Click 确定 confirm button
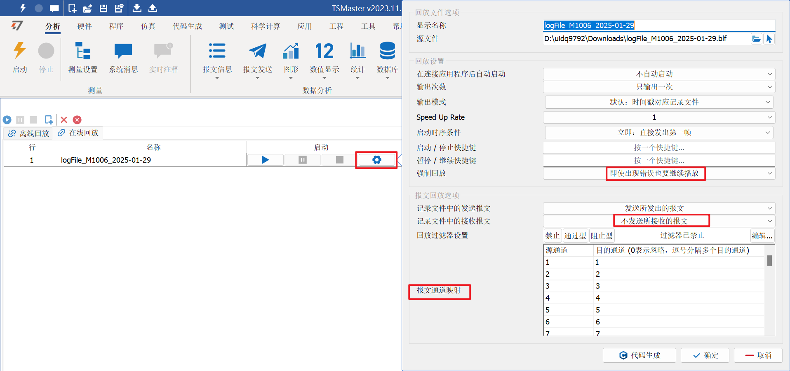This screenshot has height=371, width=790. click(x=705, y=355)
